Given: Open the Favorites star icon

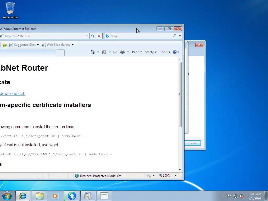Looking at the screenshot, I should (5, 45).
